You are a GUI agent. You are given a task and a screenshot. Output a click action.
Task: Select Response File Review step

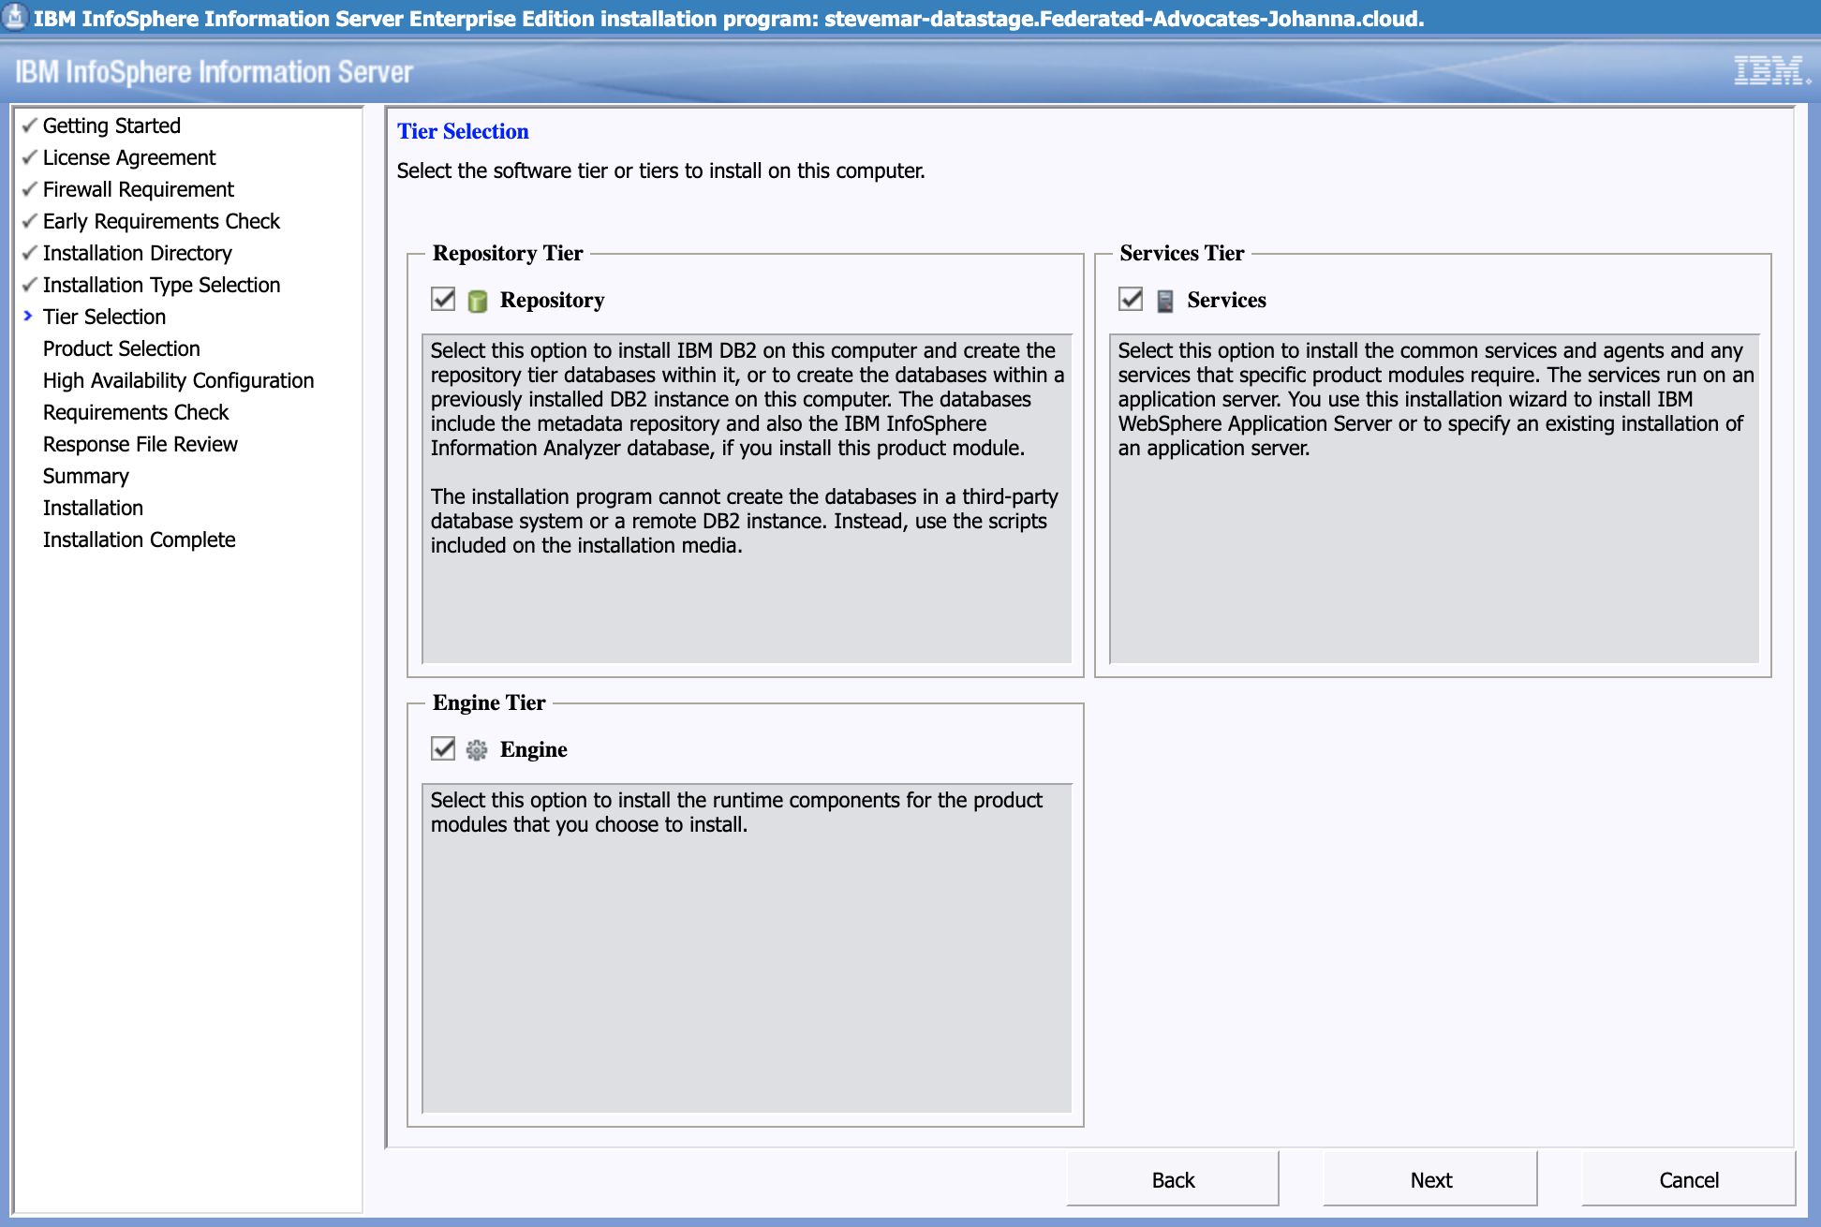click(141, 444)
